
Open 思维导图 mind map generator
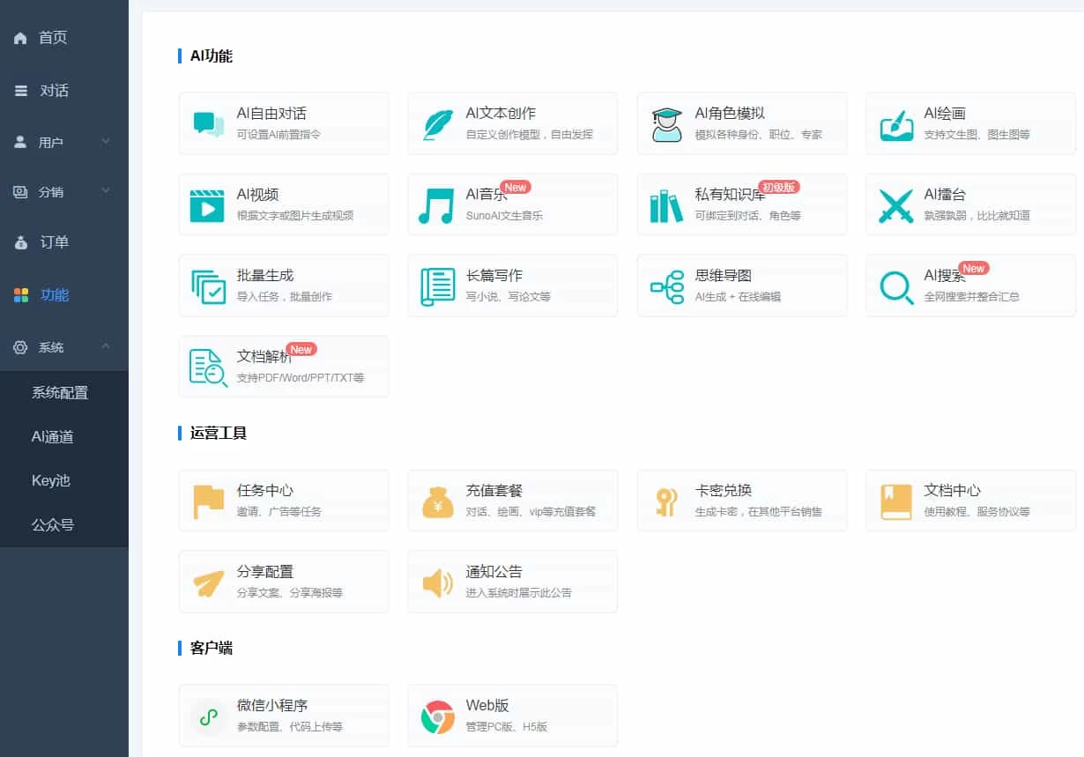[x=741, y=285]
